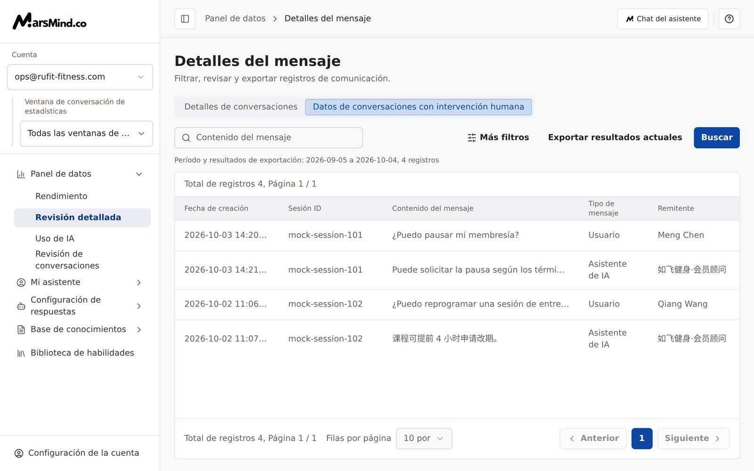
Task: Click the Configuración de la cuenta icon
Action: pyautogui.click(x=19, y=453)
